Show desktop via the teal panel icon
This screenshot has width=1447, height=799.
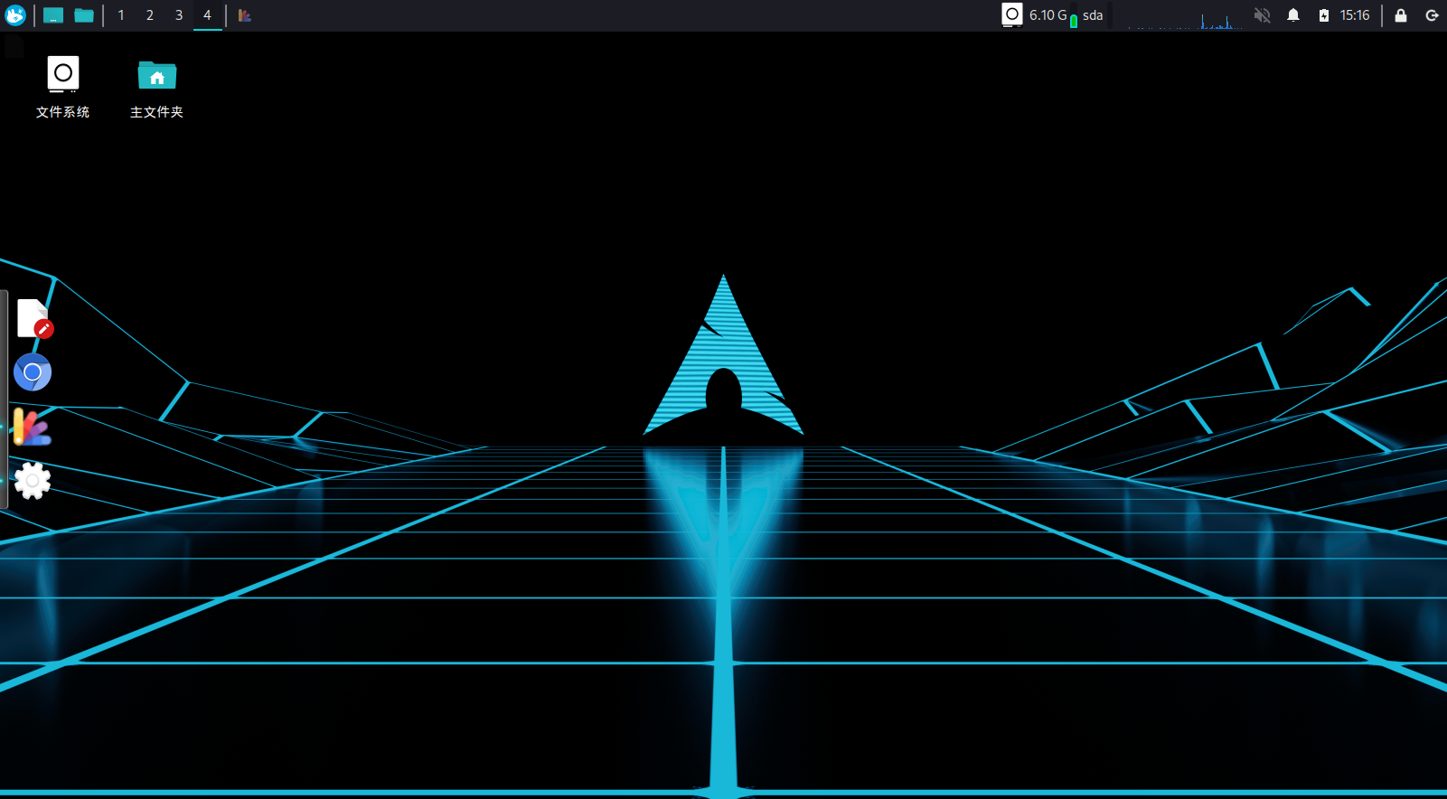[x=53, y=15]
